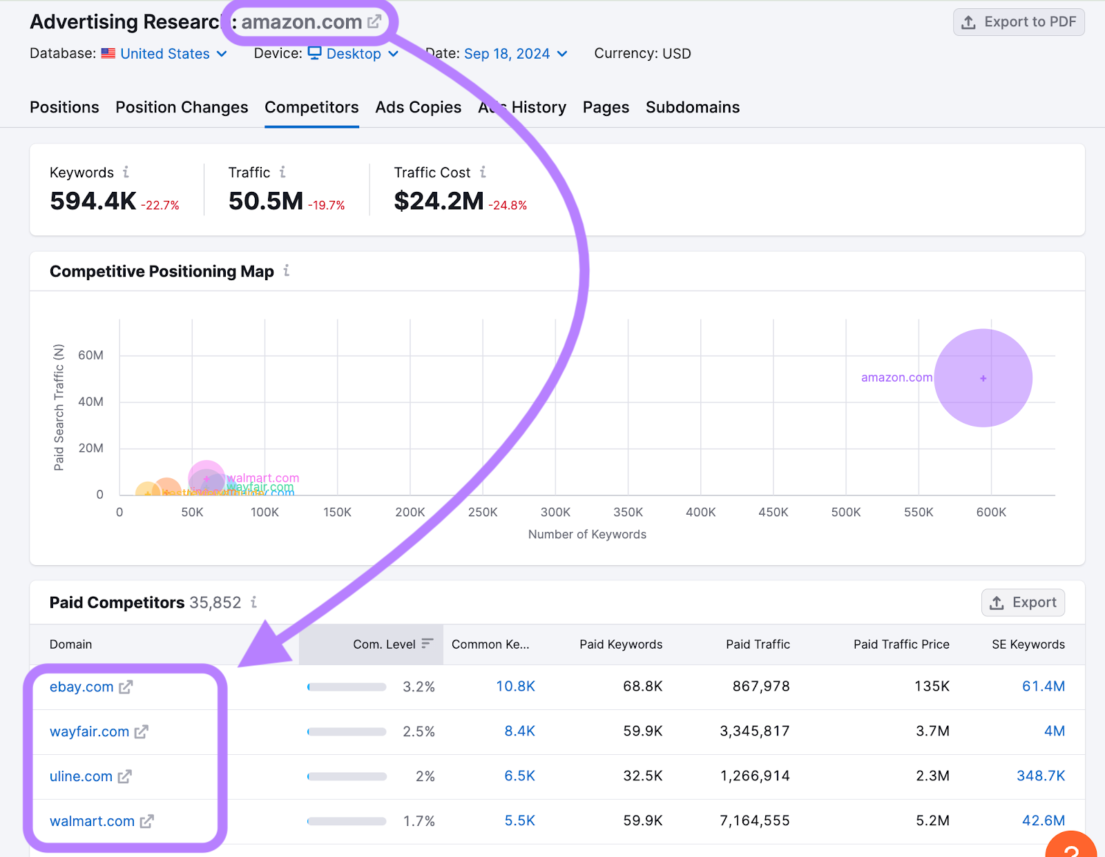This screenshot has width=1105, height=857.
Task: Switch to the Position Changes tab
Action: pos(182,108)
